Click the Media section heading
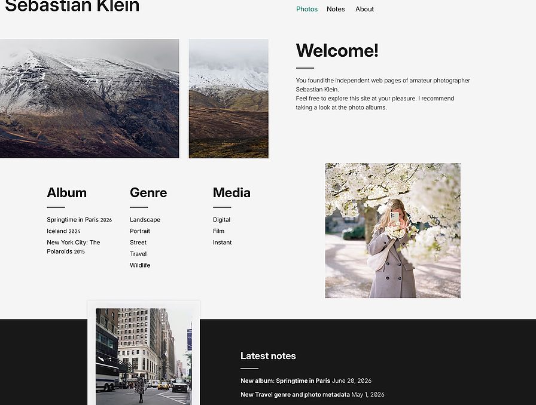 pyautogui.click(x=232, y=192)
